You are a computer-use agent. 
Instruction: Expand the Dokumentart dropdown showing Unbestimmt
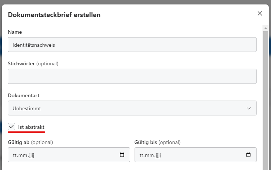(132, 108)
